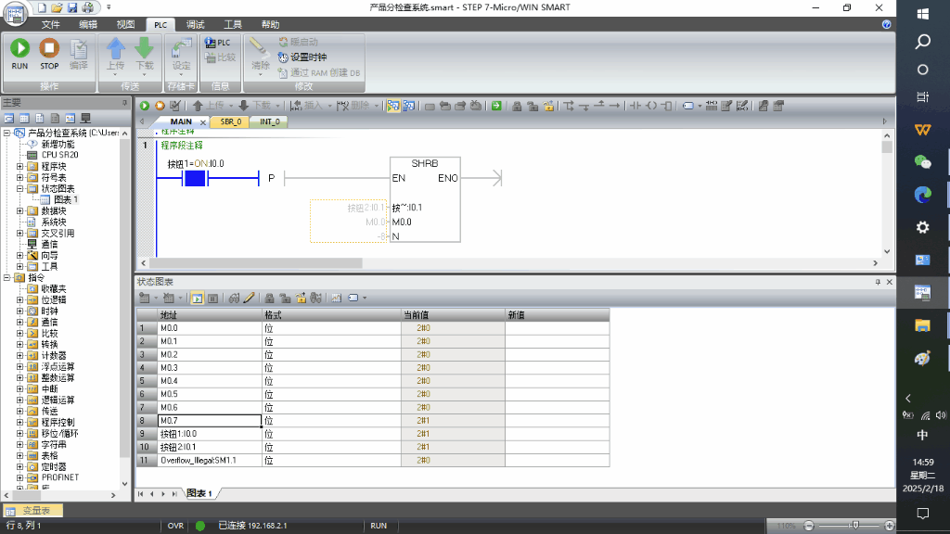Select 系统块 in project tree
The height and width of the screenshot is (534, 950).
point(53,222)
